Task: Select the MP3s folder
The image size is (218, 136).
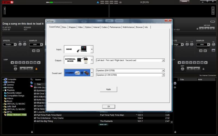Action: pyautogui.click(x=9, y=112)
